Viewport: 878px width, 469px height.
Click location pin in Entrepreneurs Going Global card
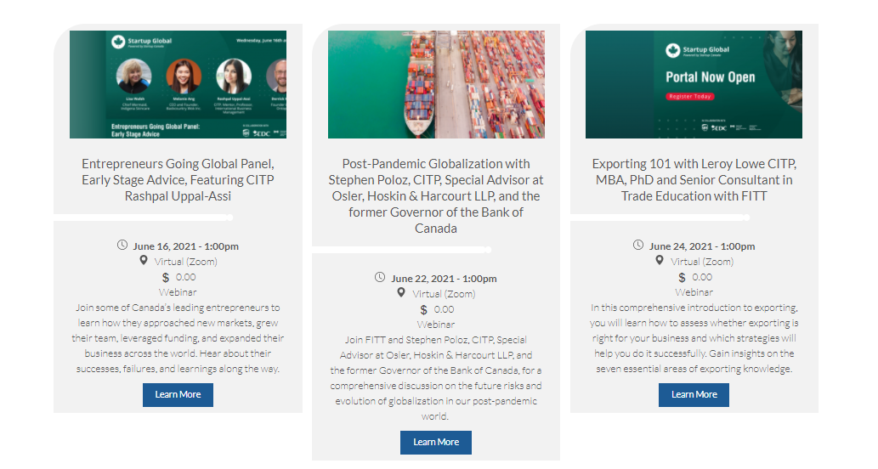point(144,261)
